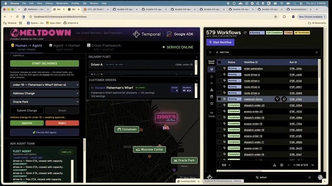This screenshot has width=332, height=186.
Task: Open the 100 per page dropdown
Action: click(225, 165)
